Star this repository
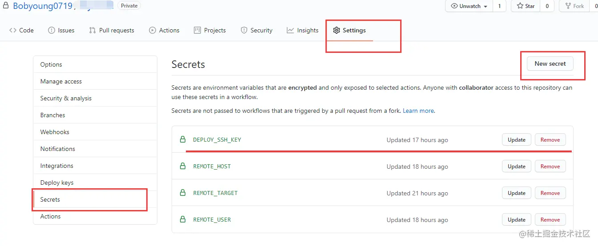 [525, 6]
